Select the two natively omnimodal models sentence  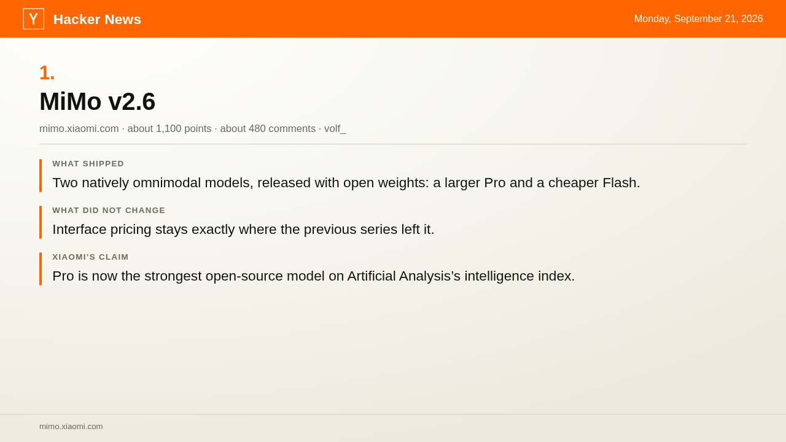tap(346, 183)
